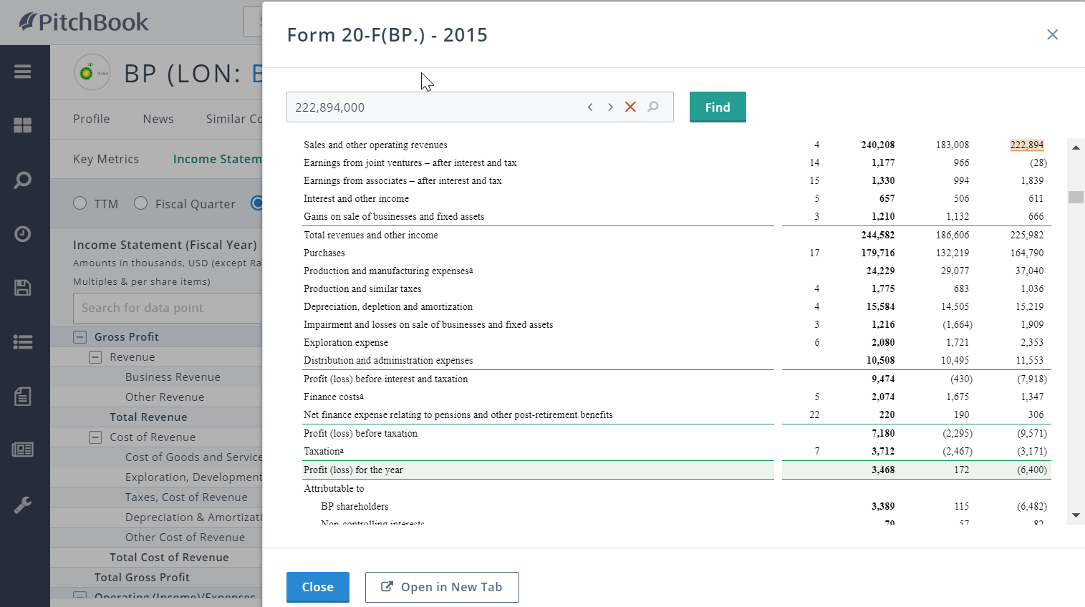1085x607 pixels.
Task: Open the news newspaper icon in sidebar
Action: coord(23,450)
